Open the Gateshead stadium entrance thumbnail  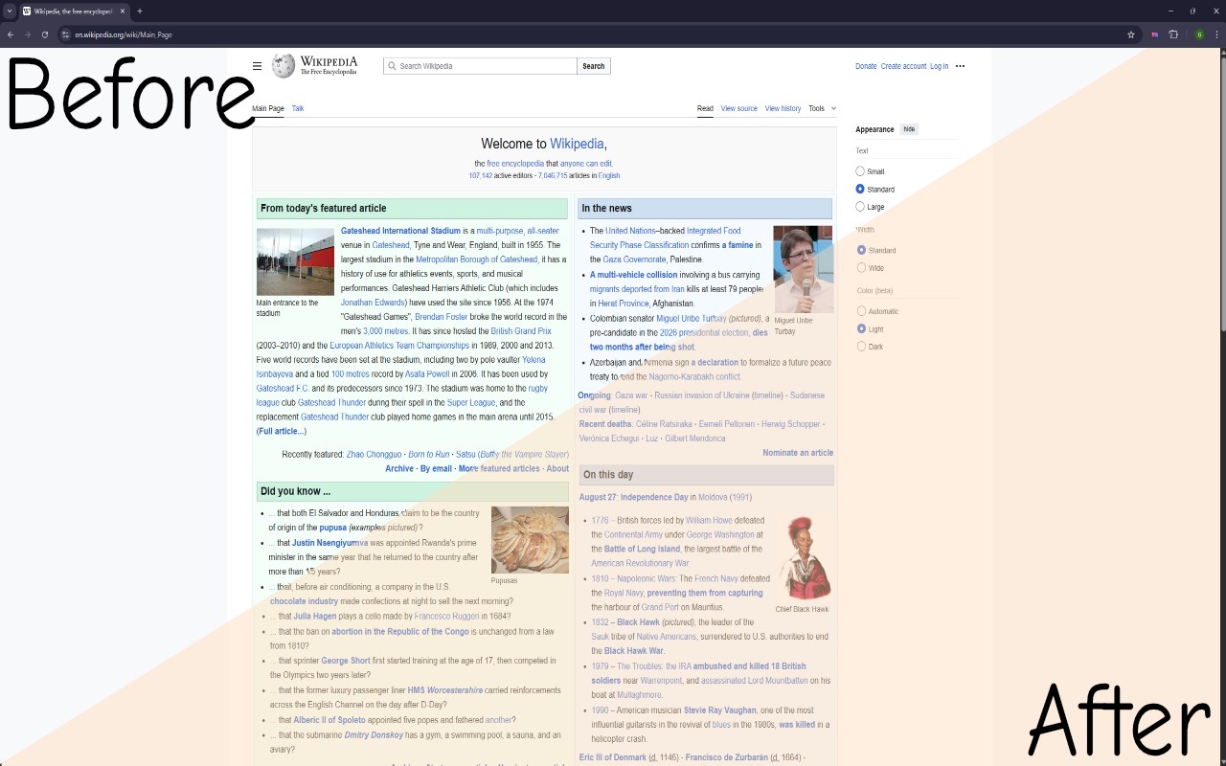click(x=295, y=261)
